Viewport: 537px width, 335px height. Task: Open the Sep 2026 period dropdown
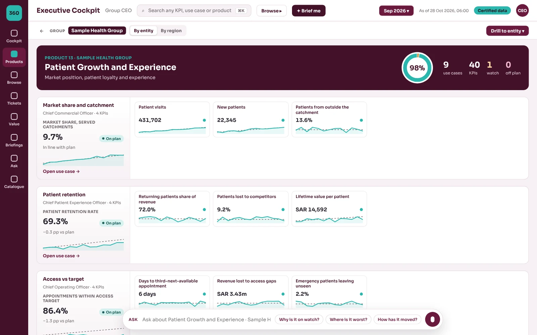click(x=396, y=11)
